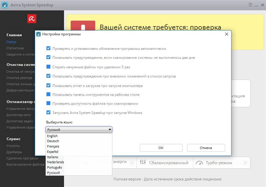This screenshot has width=266, height=187.
Task: Select Русский in the dropdown list
Action: point(79,173)
